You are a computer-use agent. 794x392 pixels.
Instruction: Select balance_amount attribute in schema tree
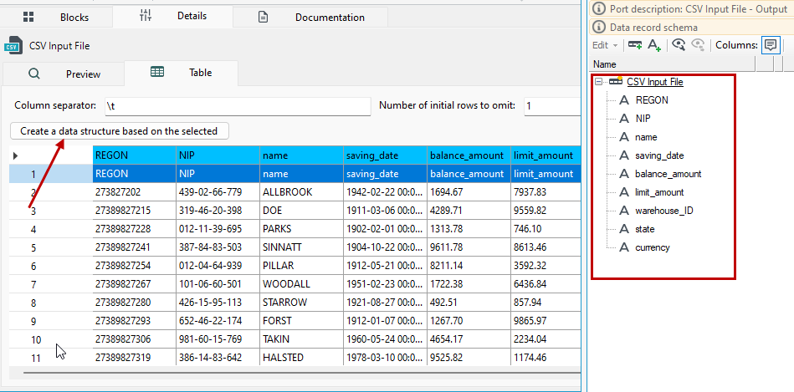[x=668, y=174]
